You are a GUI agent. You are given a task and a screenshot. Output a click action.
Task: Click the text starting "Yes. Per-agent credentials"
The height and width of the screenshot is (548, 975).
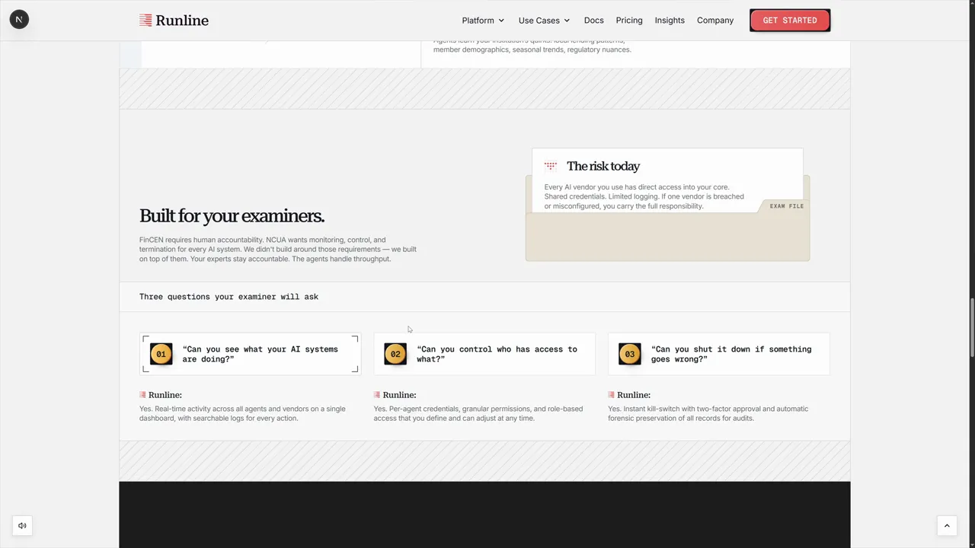(x=478, y=413)
